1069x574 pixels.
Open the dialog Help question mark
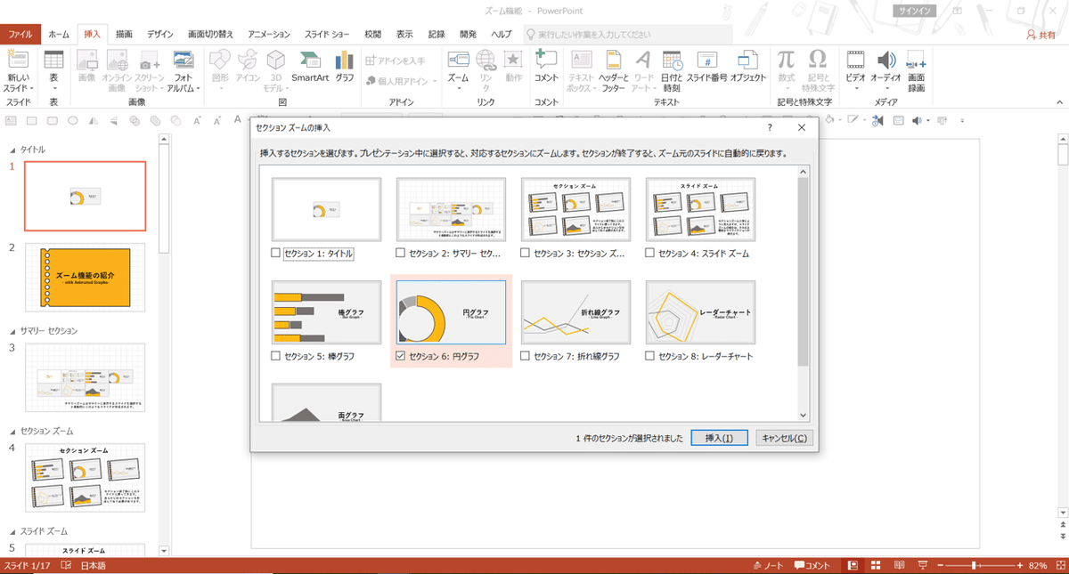coord(770,128)
